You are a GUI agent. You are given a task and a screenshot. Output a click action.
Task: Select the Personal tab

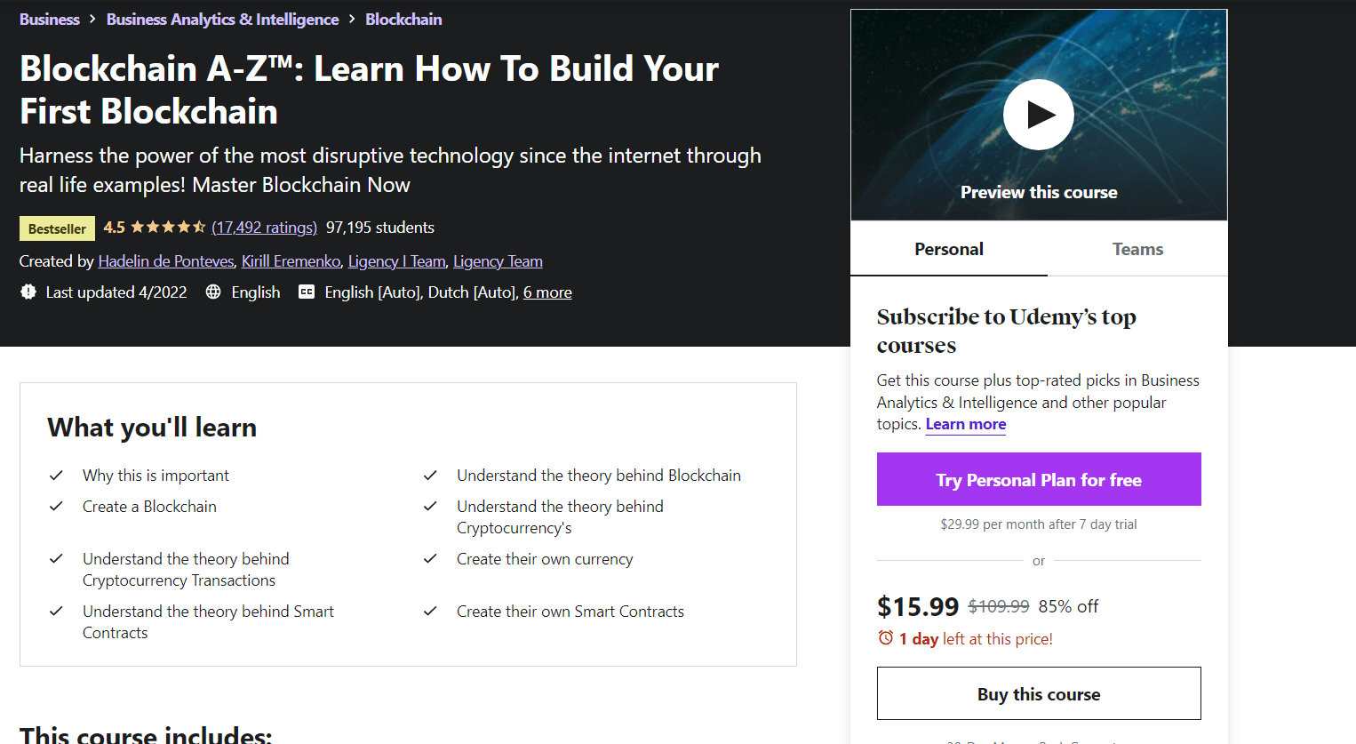[948, 249]
